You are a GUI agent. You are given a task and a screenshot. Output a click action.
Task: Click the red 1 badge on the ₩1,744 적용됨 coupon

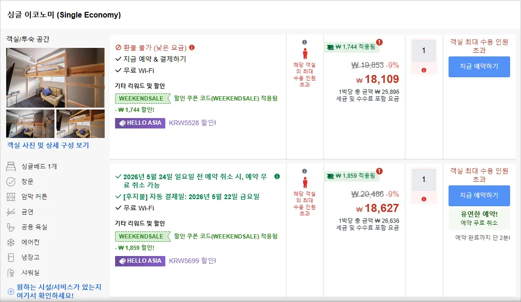click(x=379, y=42)
